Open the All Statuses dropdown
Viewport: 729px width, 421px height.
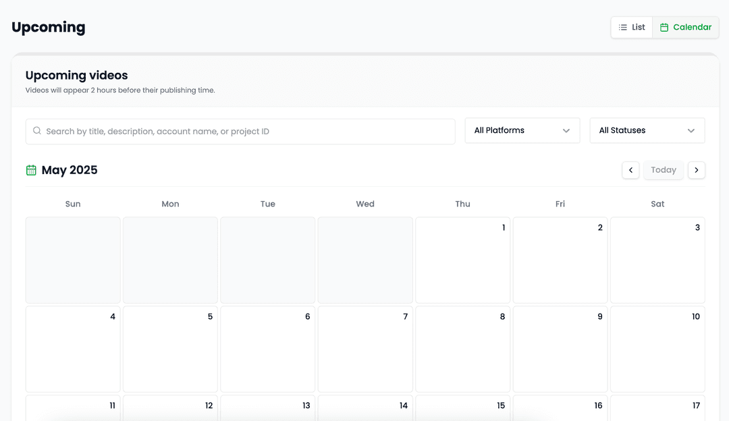[x=647, y=131]
